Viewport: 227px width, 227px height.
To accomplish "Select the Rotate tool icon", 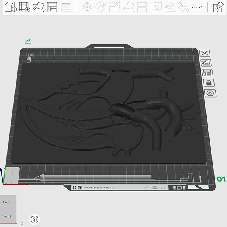I will [101, 7].
